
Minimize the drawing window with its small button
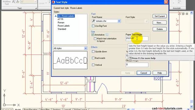(x=179, y=14)
